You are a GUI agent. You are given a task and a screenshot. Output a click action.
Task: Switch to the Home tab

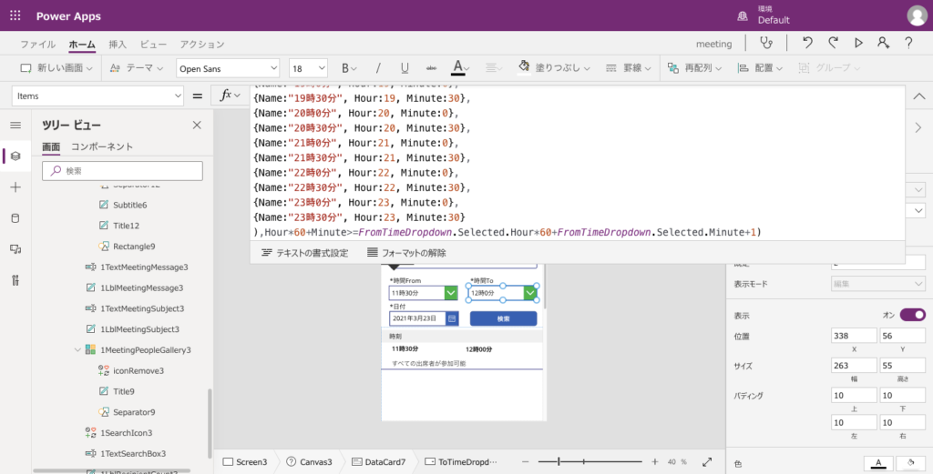click(82, 44)
